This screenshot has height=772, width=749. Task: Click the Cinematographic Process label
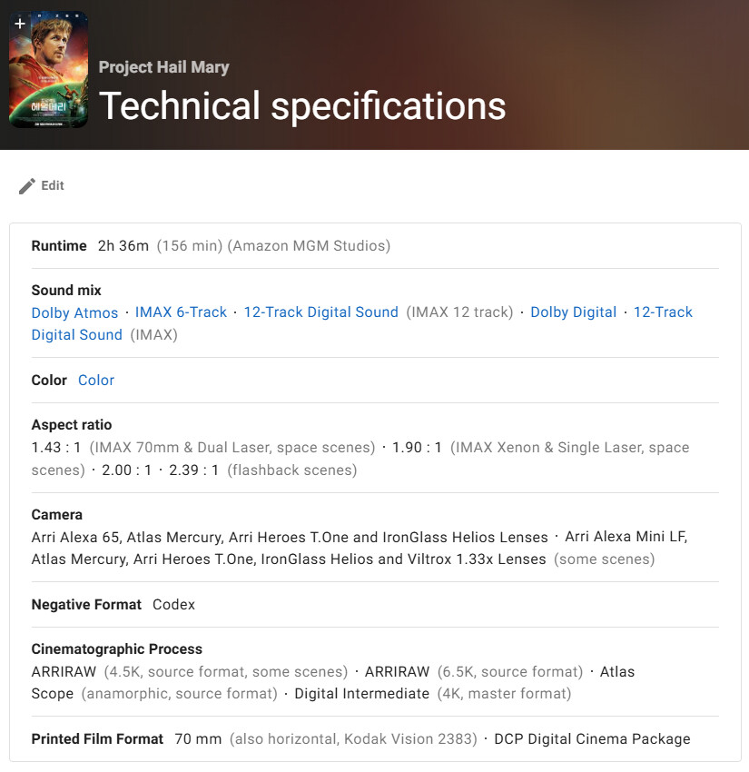point(116,649)
